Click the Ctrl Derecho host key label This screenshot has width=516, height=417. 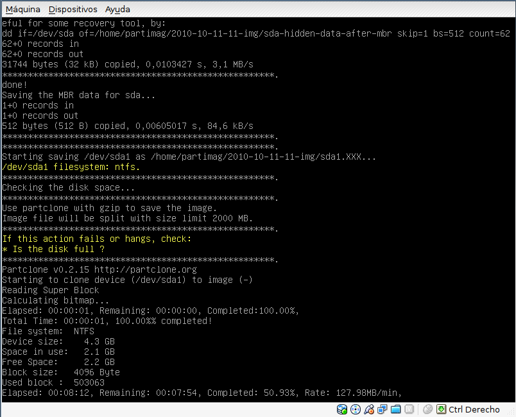tap(474, 409)
